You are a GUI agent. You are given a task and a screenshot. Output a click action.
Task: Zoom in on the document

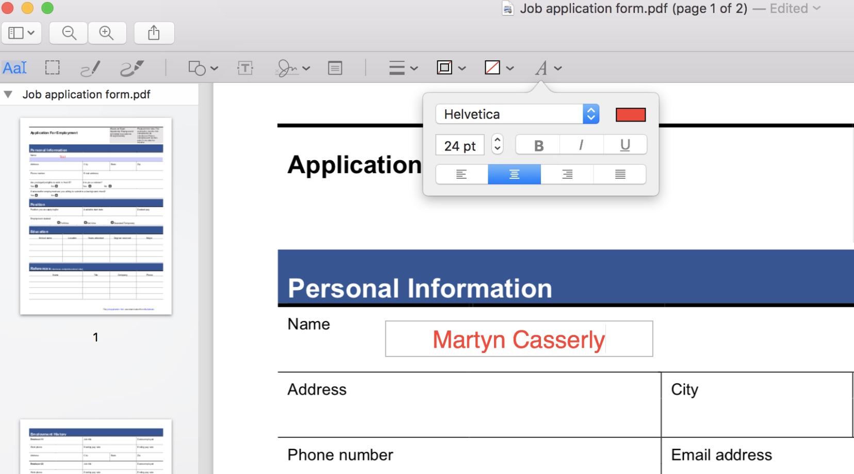coord(107,33)
